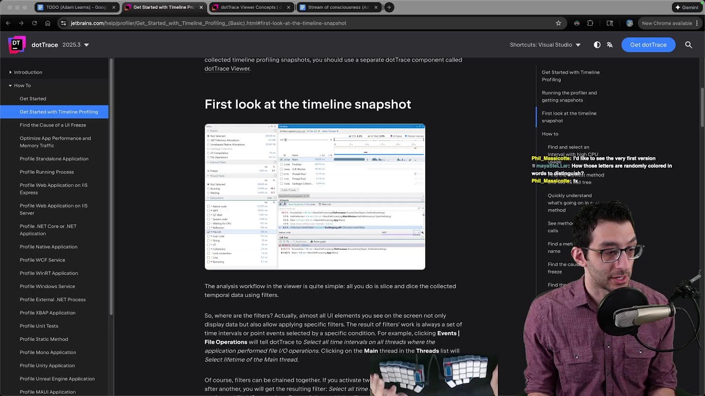Open Find the Cause of a UI Freeze
This screenshot has height=396, width=705.
click(x=53, y=125)
